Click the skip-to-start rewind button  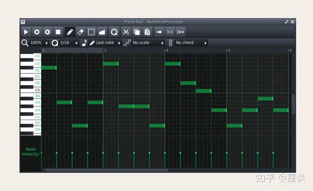pos(180,32)
